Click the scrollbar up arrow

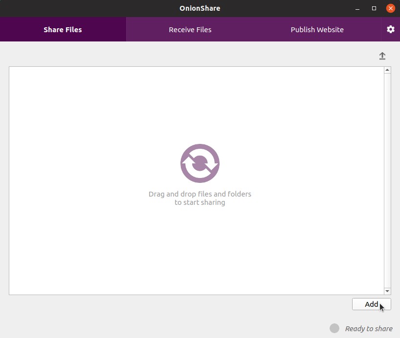tap(387, 70)
